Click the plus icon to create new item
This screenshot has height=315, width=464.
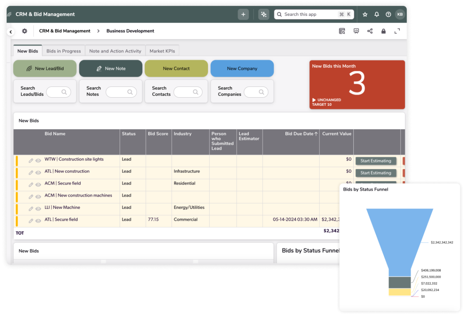[243, 14]
